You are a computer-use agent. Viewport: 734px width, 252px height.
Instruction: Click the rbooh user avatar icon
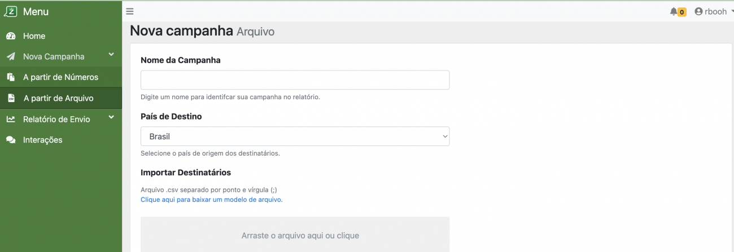pyautogui.click(x=699, y=11)
